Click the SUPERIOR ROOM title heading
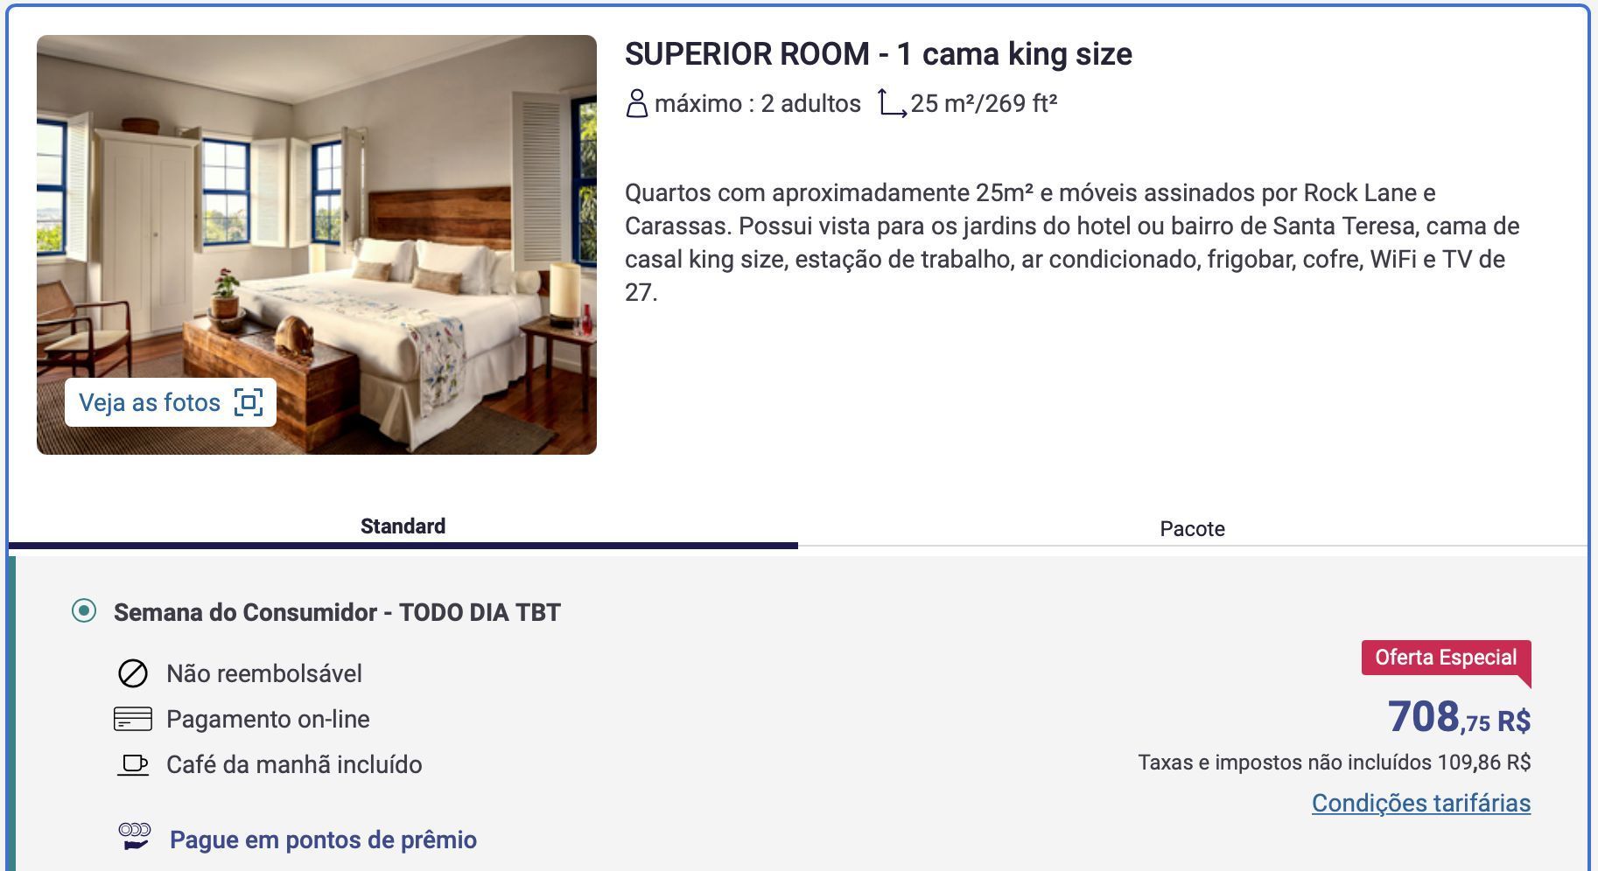The height and width of the screenshot is (871, 1598). pos(878,54)
